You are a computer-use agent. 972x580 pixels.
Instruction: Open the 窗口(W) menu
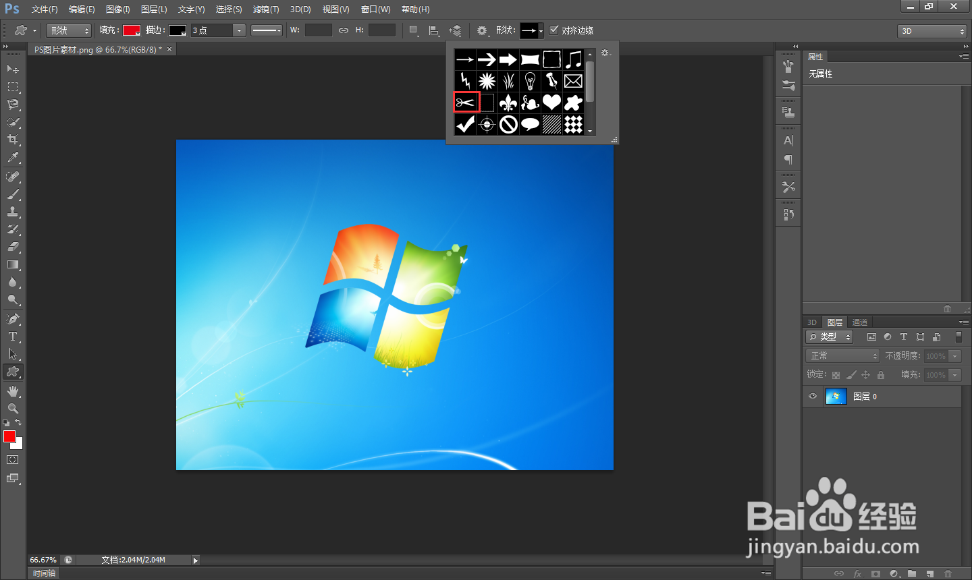pyautogui.click(x=375, y=9)
